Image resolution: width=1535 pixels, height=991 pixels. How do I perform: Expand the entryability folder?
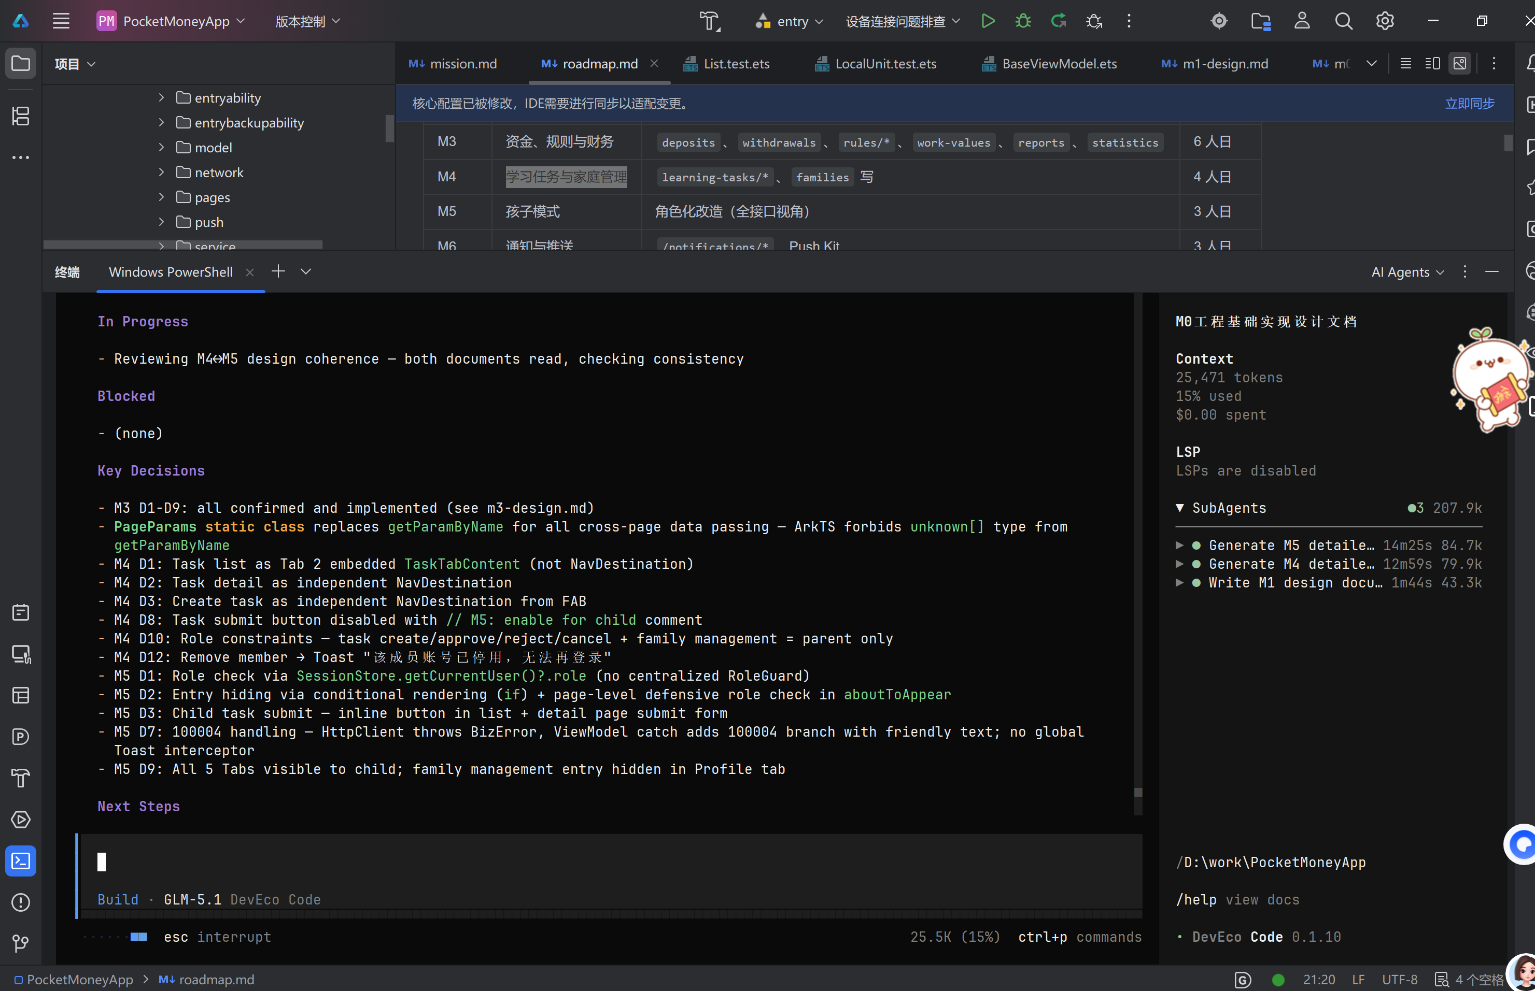click(x=162, y=98)
